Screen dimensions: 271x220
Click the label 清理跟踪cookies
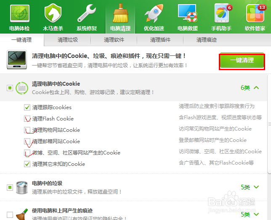pos(52,107)
